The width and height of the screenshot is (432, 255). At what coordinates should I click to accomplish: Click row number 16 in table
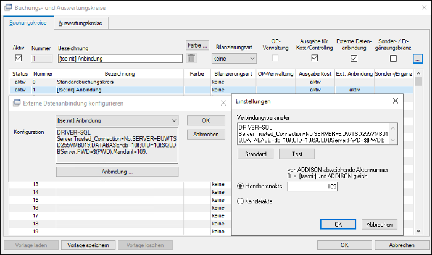click(36, 208)
